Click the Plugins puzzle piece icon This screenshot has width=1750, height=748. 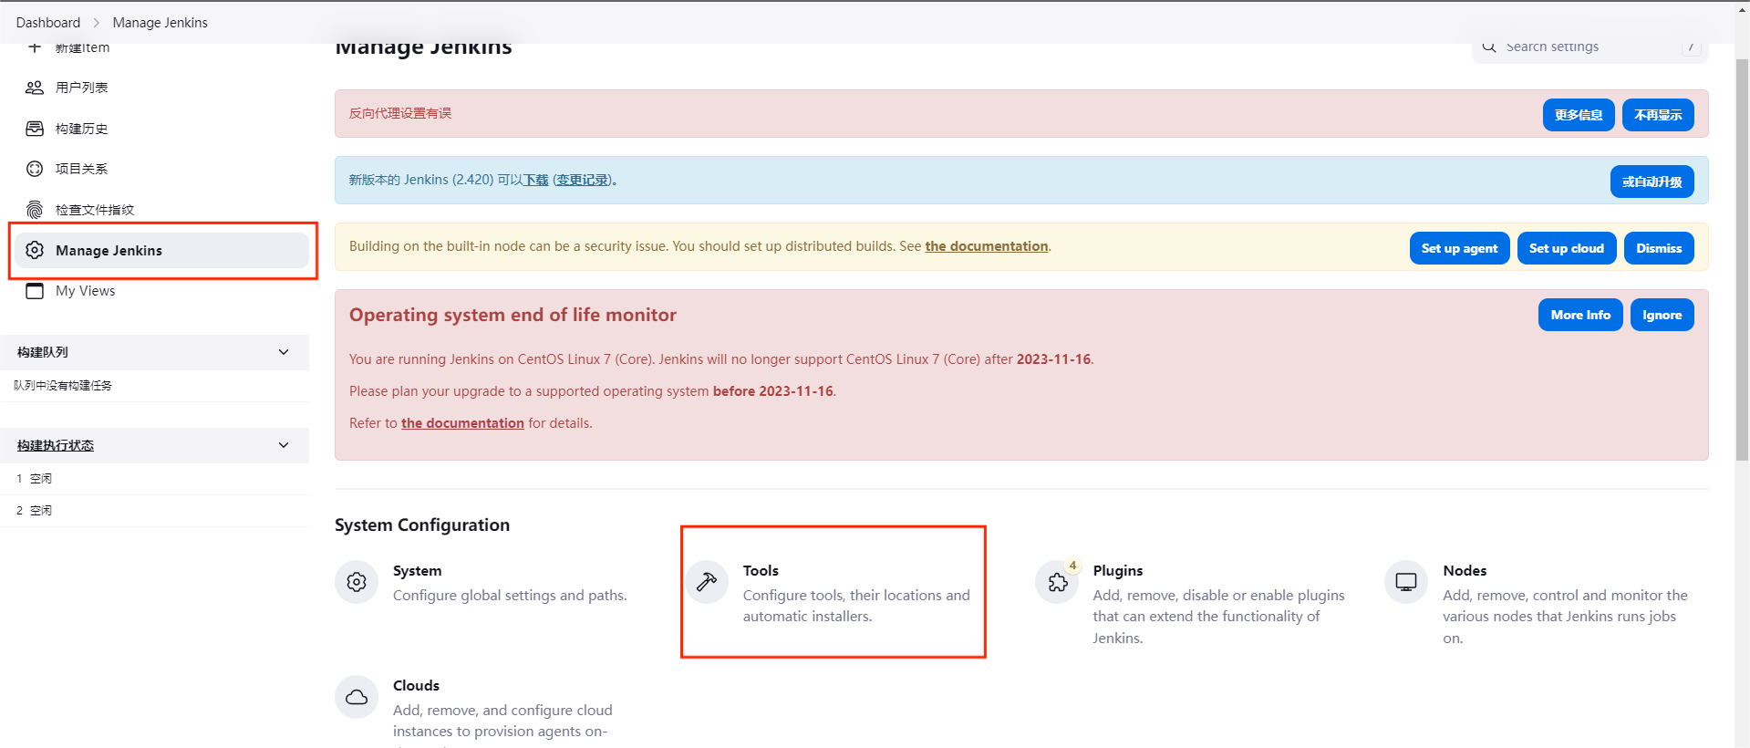pyautogui.click(x=1057, y=582)
